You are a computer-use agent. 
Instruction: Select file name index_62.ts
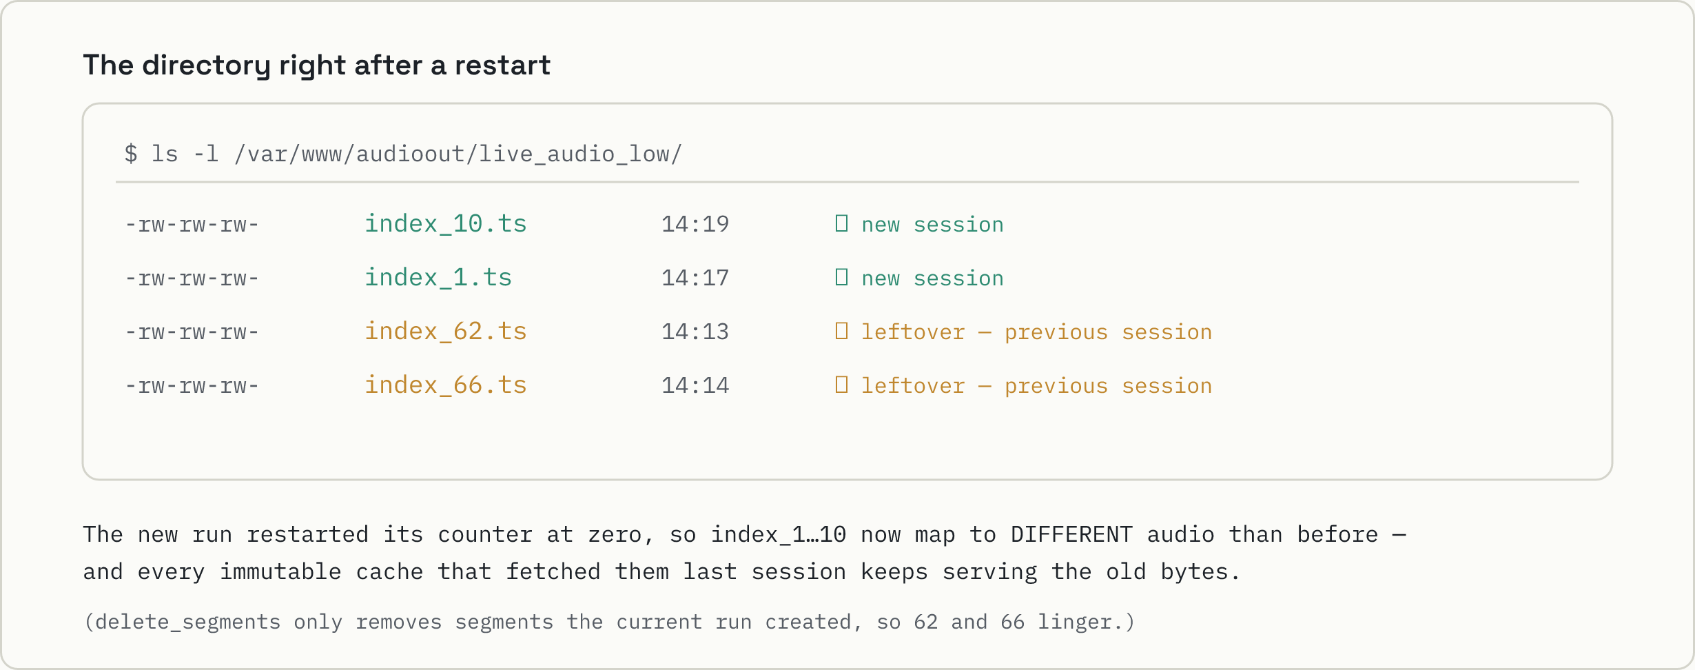[445, 332]
